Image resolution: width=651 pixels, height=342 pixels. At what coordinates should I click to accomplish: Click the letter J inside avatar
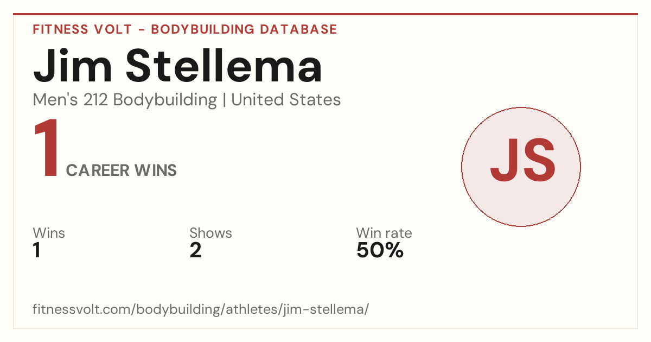(x=505, y=161)
